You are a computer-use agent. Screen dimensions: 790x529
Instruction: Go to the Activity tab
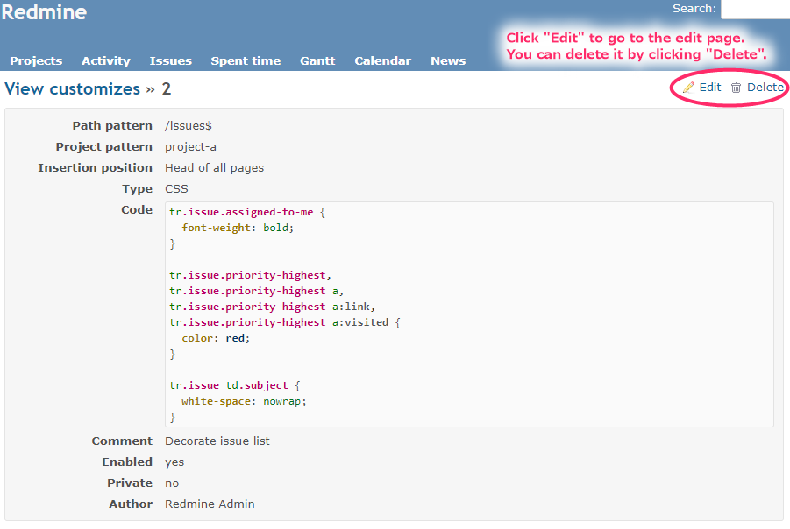pos(106,61)
